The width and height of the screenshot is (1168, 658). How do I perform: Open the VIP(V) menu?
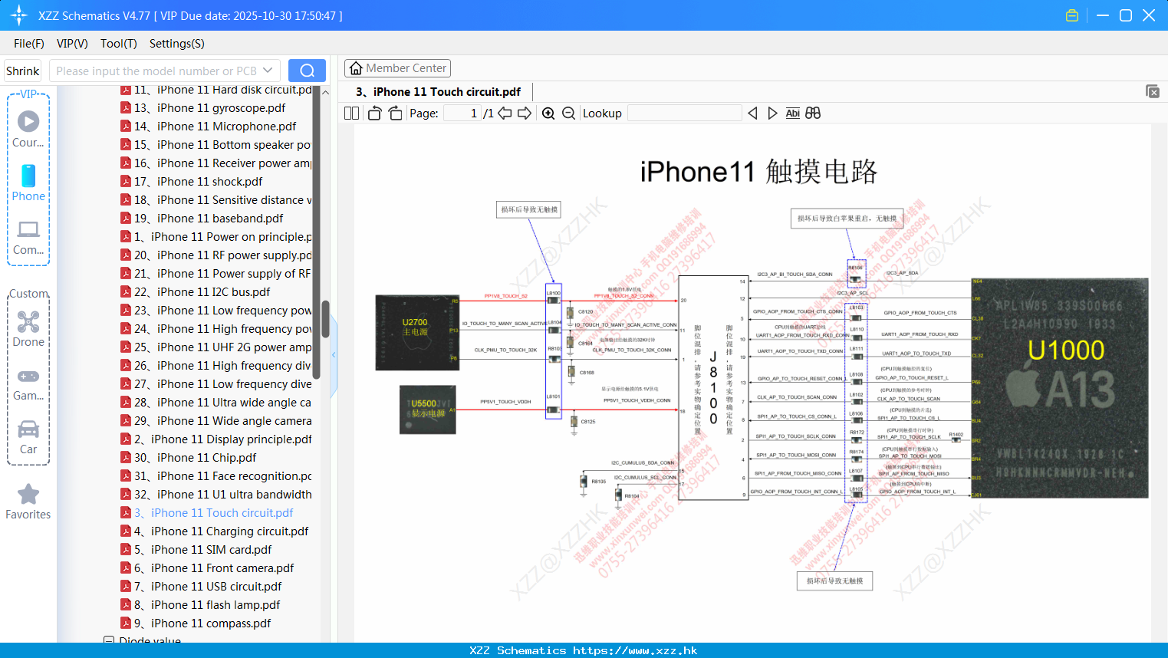click(72, 44)
